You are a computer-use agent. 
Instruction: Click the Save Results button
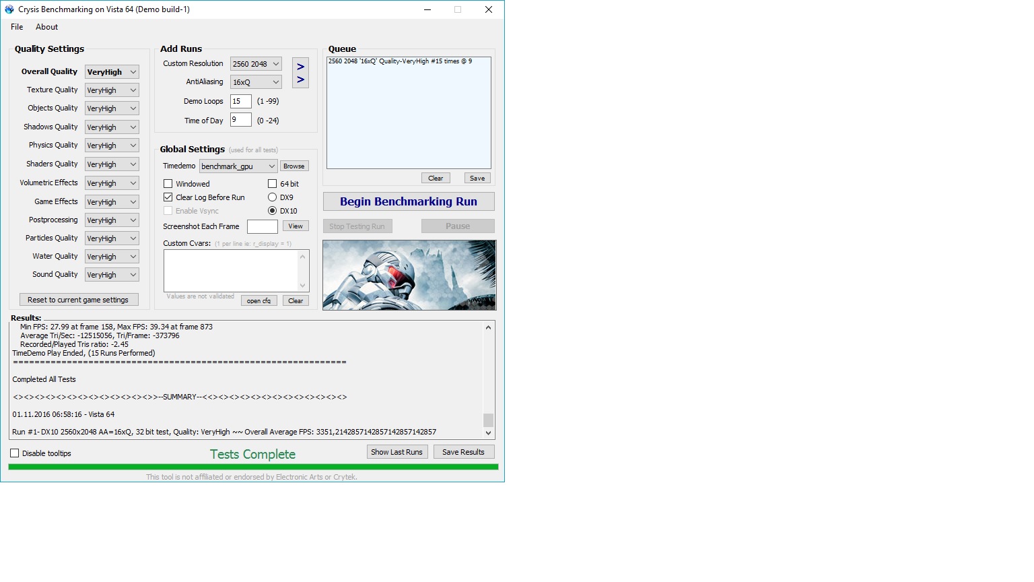coord(464,452)
